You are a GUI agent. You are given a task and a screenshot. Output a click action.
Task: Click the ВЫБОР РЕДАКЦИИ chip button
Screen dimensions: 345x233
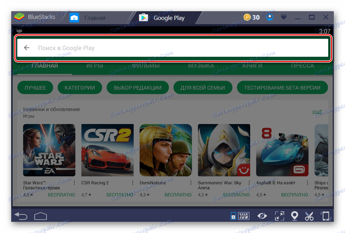click(138, 88)
